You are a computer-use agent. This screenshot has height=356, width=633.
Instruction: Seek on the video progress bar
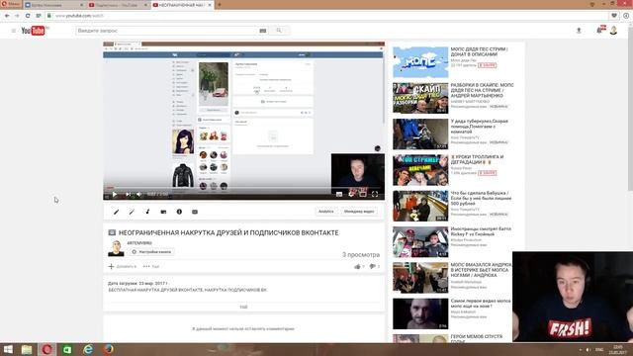point(243,189)
